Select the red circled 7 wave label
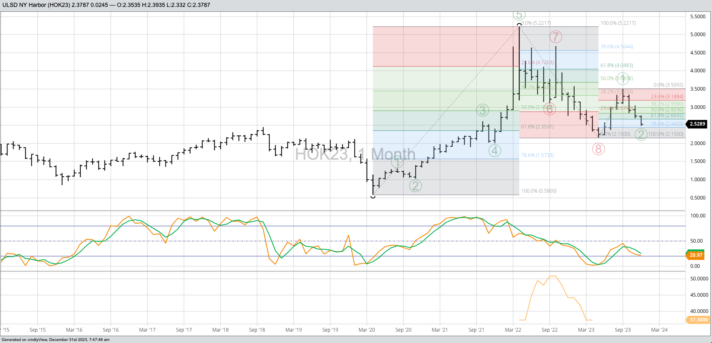Screen dimensions: 712x343 point(556,37)
